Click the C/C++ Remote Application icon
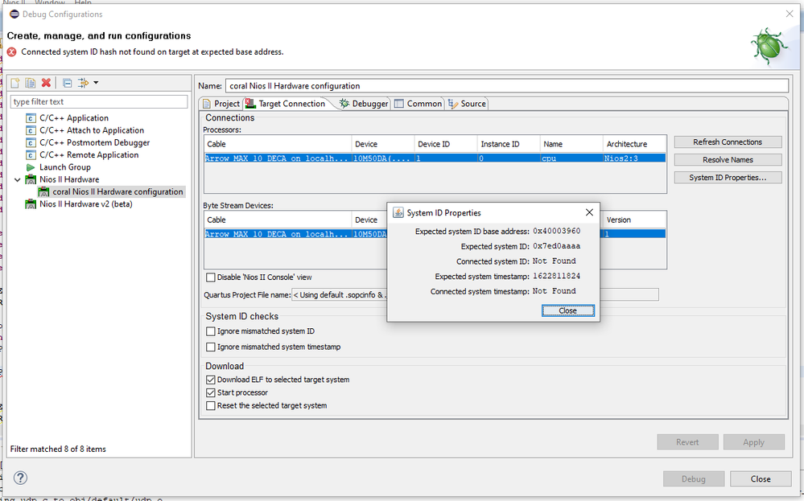 31,155
